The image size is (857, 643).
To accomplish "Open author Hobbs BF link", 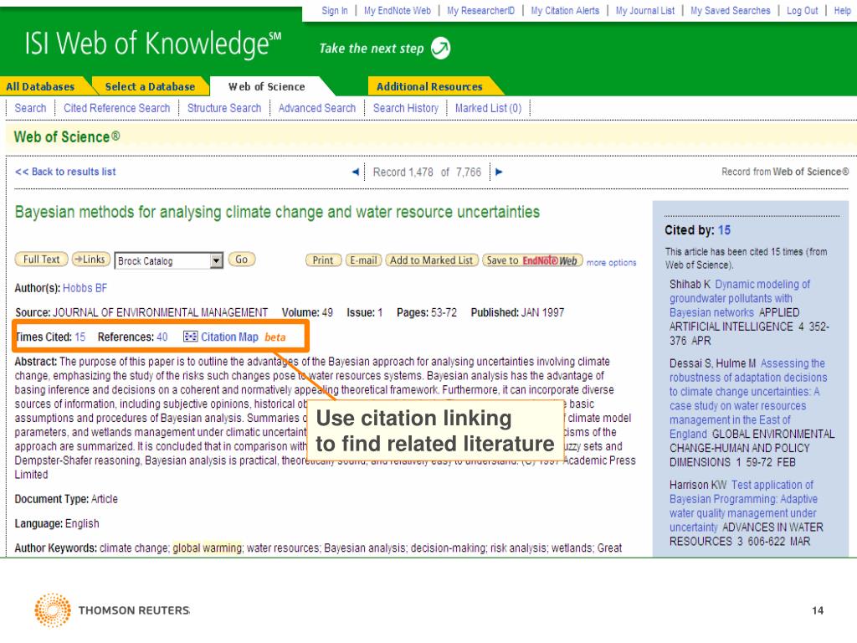I will point(85,288).
